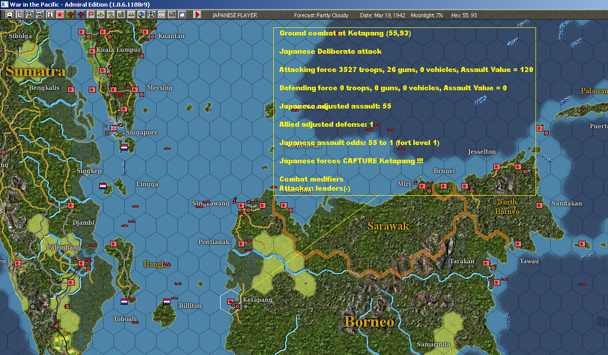Click the red plane on blue background icon

point(81,15)
